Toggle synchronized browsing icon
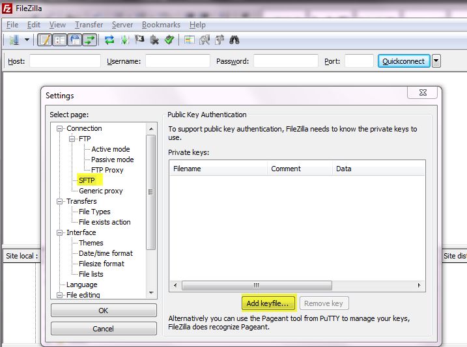The height and width of the screenshot is (347, 467). (219, 40)
